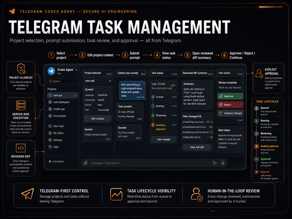Click the paperclip attachment icon
Screen dimensions: 292x219
(x=86, y=163)
